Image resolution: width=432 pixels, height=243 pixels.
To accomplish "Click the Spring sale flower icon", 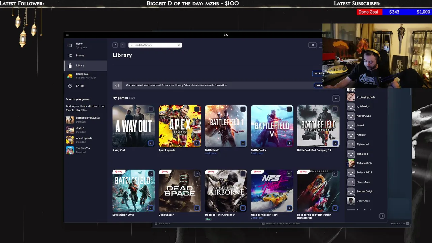I will click(x=70, y=76).
